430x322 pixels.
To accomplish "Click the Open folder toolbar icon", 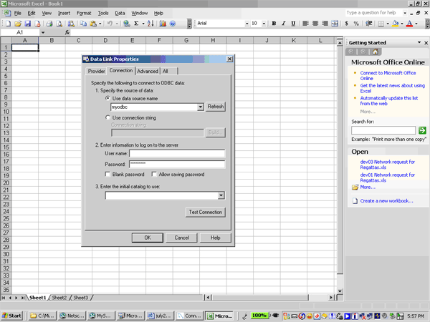I will coord(18,24).
